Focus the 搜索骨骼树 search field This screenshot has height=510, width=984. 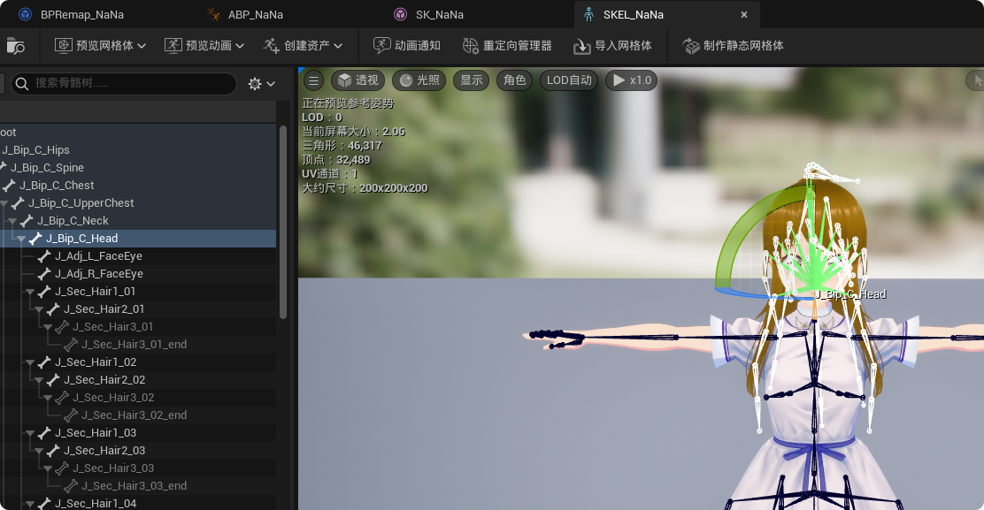tap(124, 83)
